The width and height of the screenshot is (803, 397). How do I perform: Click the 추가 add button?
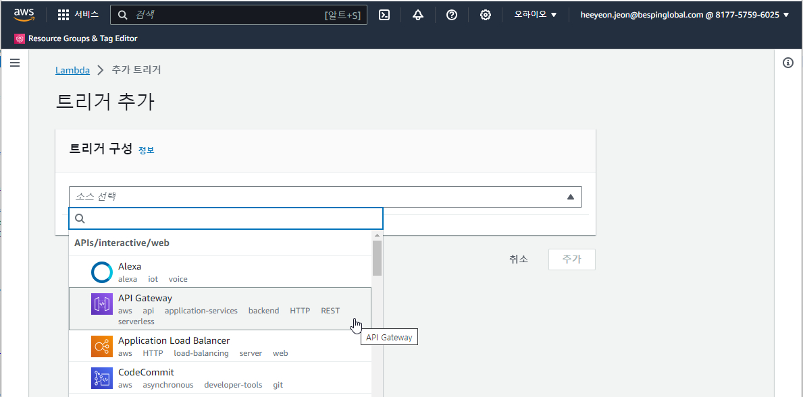[571, 259]
